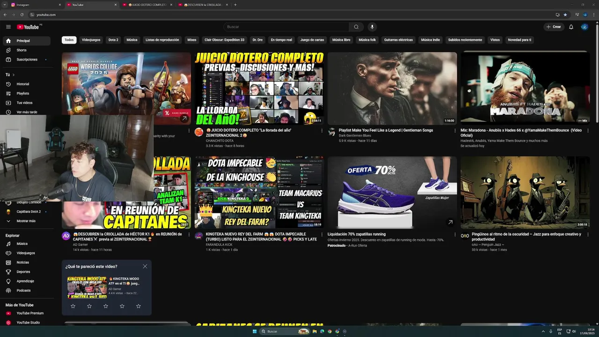599x337 pixels.
Task: Open more options for Gentleman Songs playlist
Action: point(455,131)
